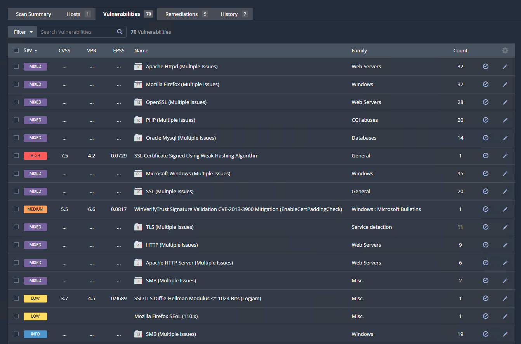Click the pencil icon for Microsoft Windows (Multiple Issues) row
The image size is (521, 344).
point(505,174)
